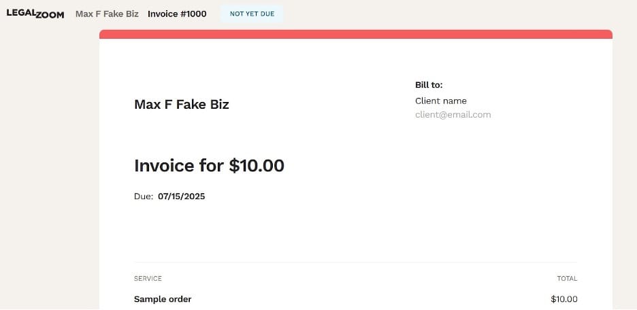The height and width of the screenshot is (310, 637).
Task: Click the Invoice for $10.00 heading
Action: click(209, 165)
